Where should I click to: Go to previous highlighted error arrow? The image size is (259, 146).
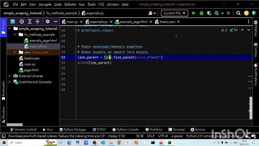click(242, 30)
